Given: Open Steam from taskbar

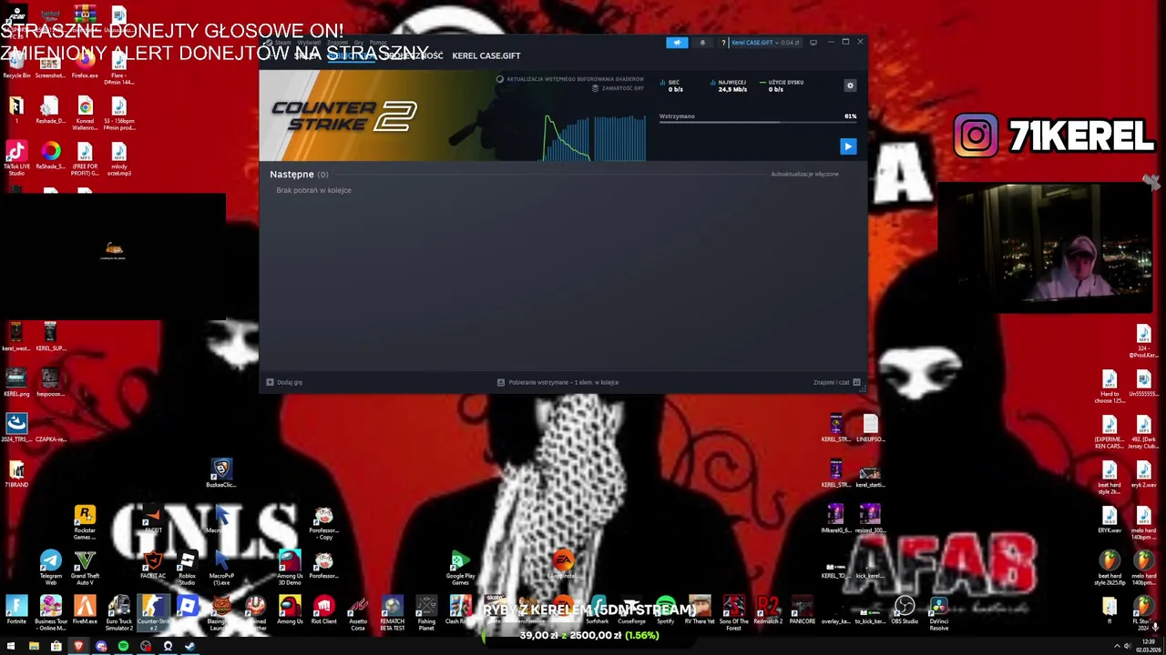Looking at the screenshot, I should [x=189, y=646].
